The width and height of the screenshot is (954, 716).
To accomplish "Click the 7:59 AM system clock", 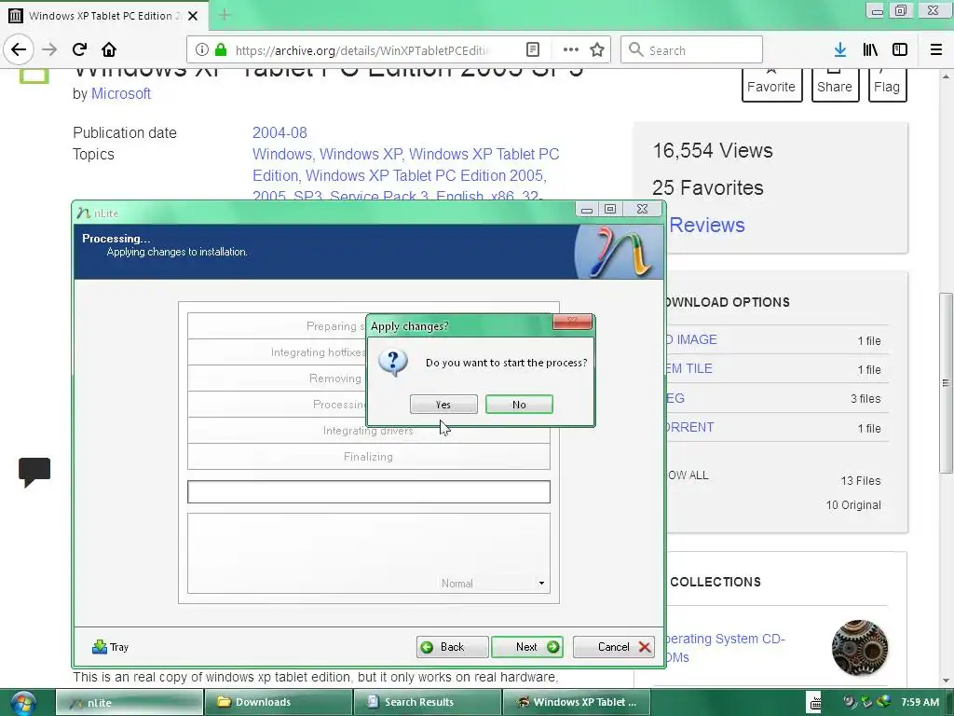I will 920,703.
